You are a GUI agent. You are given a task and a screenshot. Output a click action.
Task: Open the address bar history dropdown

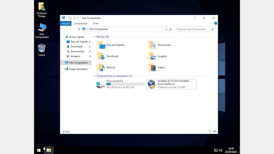tap(166, 30)
